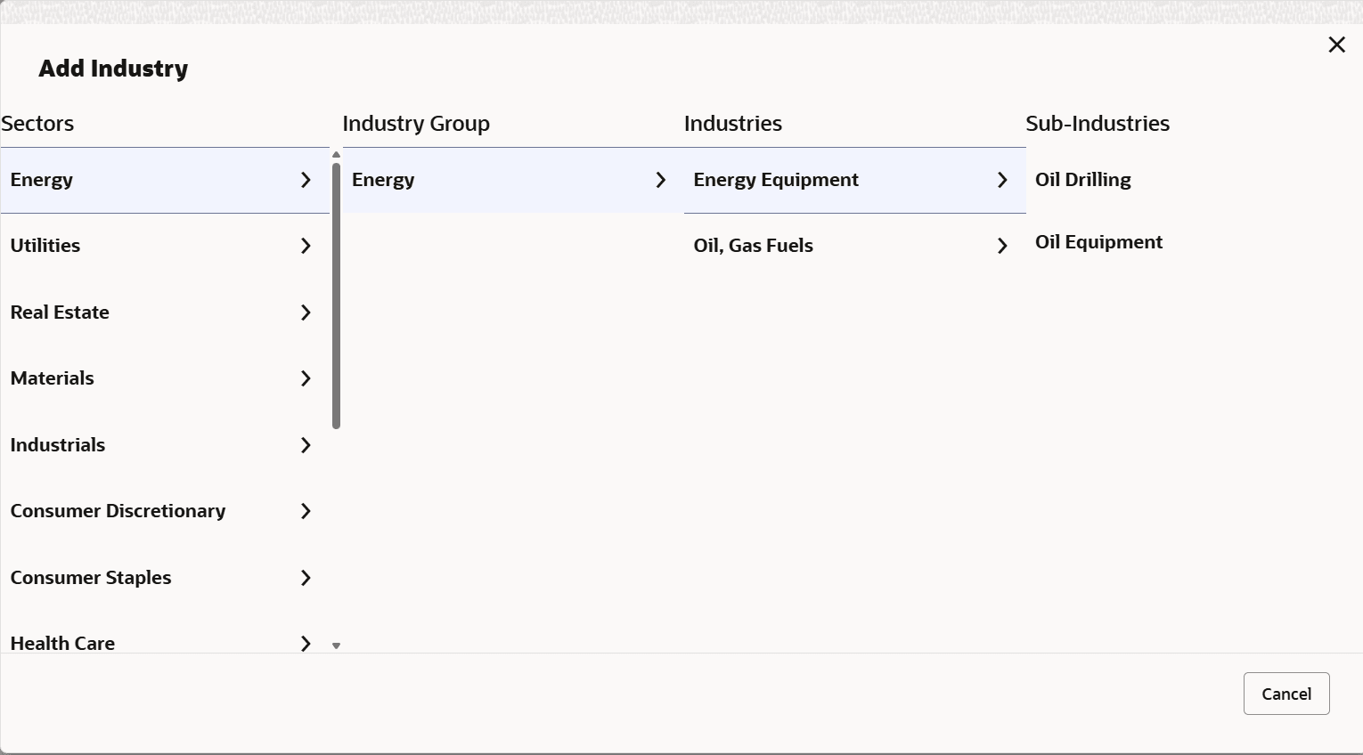Viewport: 1363px width, 755px height.
Task: Expand the Real Estate chevron arrow
Action: pos(306,313)
